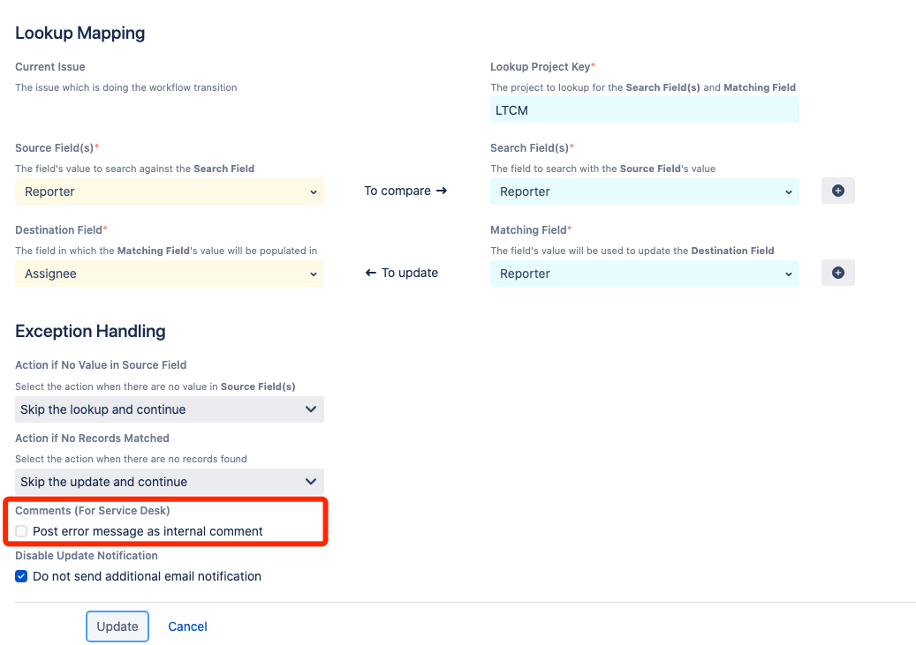This screenshot has width=916, height=645.
Task: Expand the Skip the update and continue dropdown
Action: coord(170,482)
